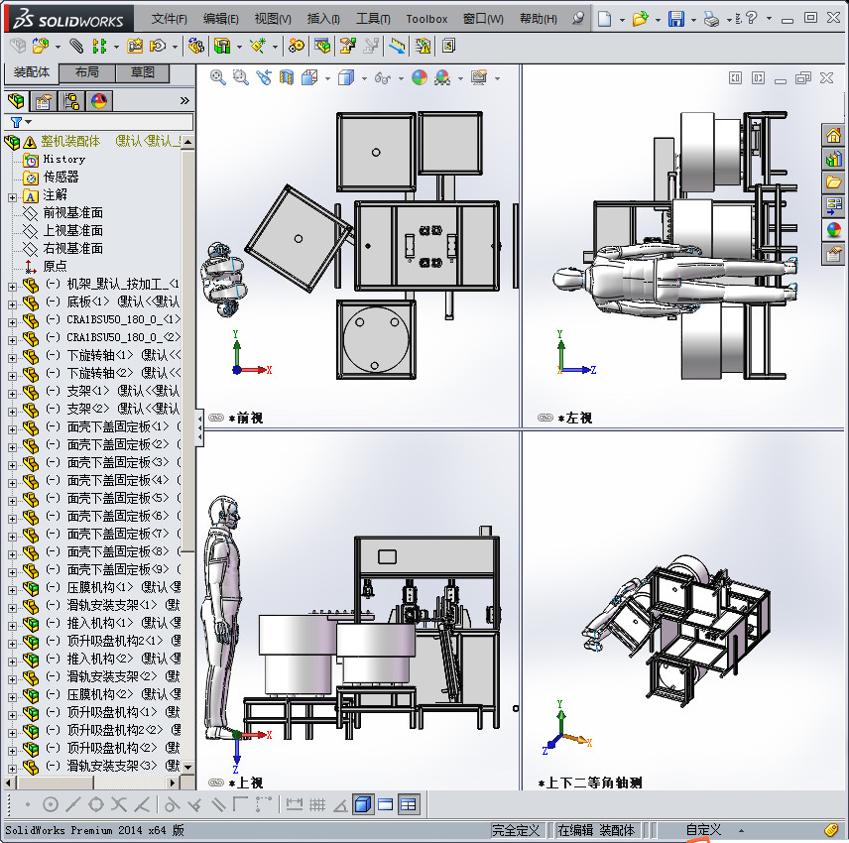
Task: Click the tree scroll-down arrow
Action: 187,767
